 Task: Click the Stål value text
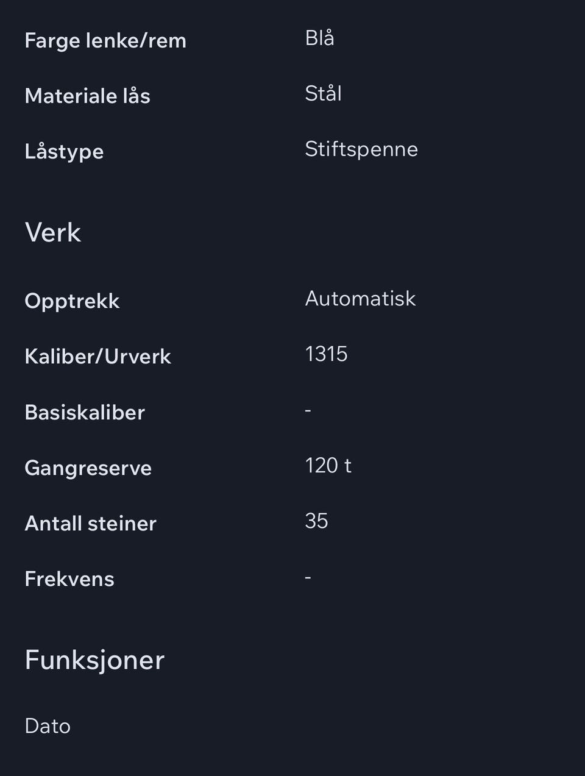pos(323,93)
